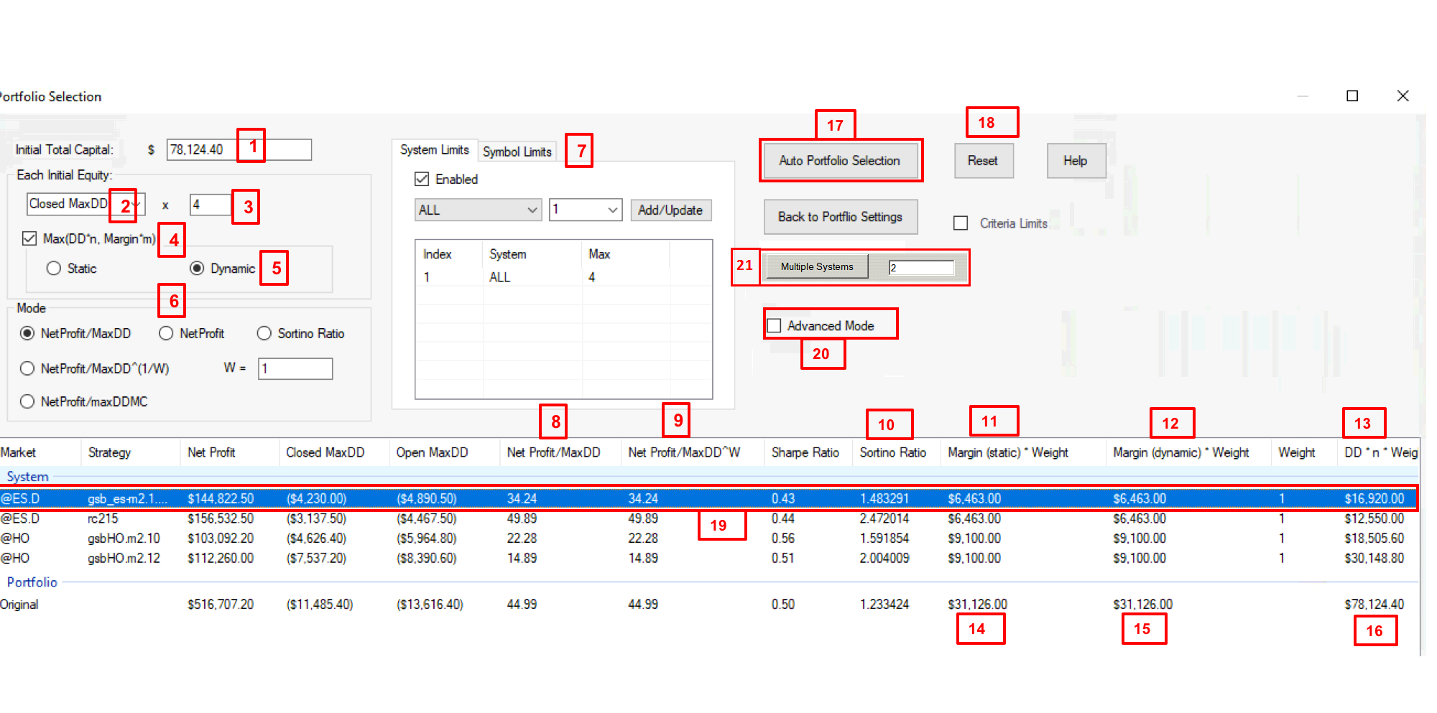Click Back to Portfolio Settings
The image size is (1437, 713).
tap(840, 217)
